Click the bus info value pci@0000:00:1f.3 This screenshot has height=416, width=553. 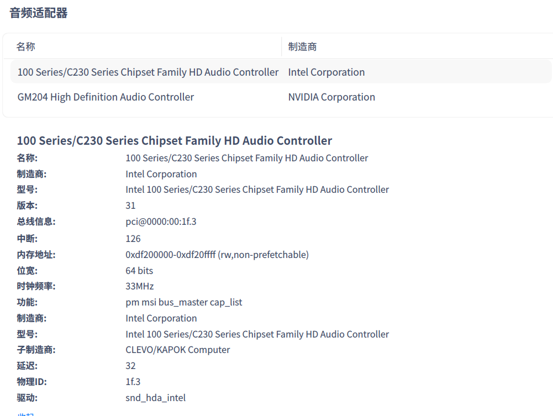point(161,222)
